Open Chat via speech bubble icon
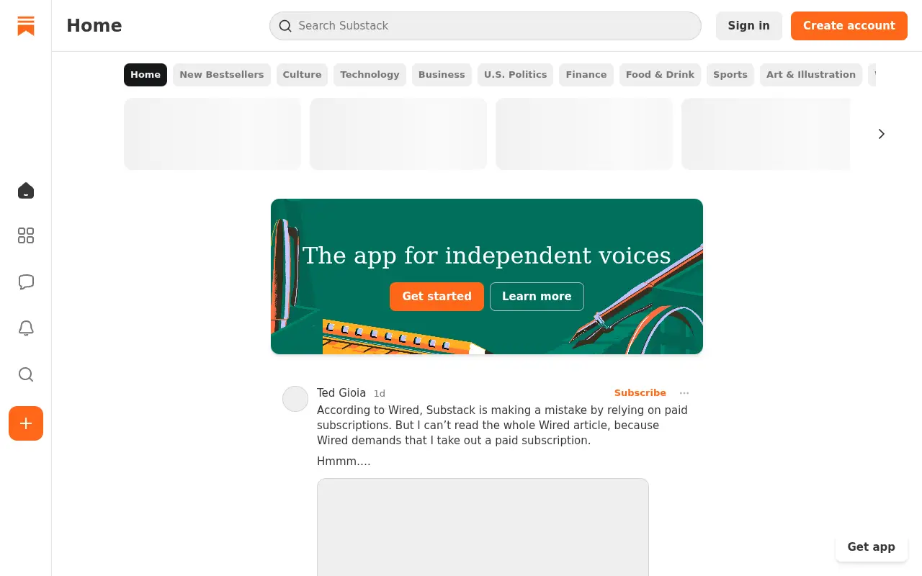Viewport: 922px width, 576px height. [26, 282]
